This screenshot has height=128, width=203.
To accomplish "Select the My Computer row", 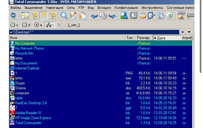I will click(101, 43).
